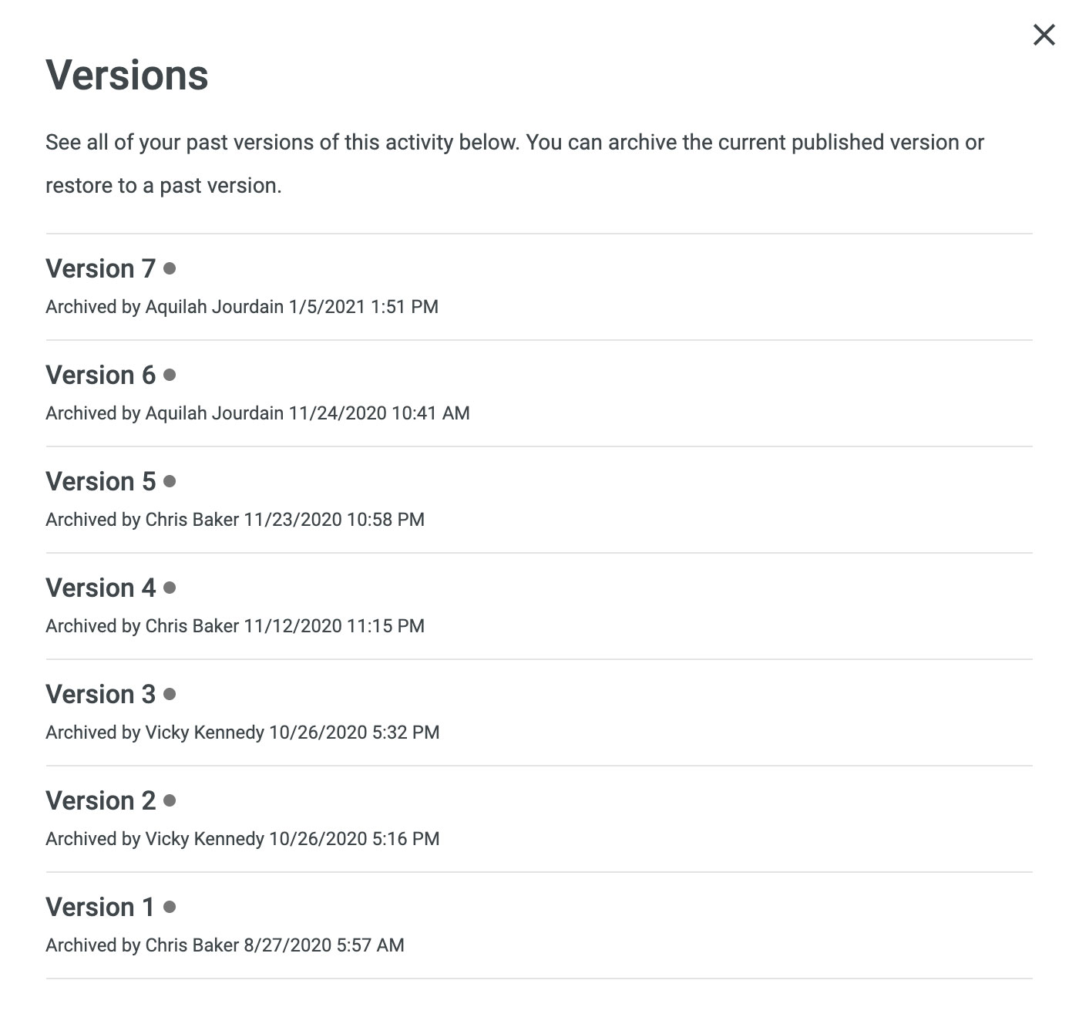
Task: Click the 1/5/2021 1:51 PM archive line
Action: tap(242, 307)
